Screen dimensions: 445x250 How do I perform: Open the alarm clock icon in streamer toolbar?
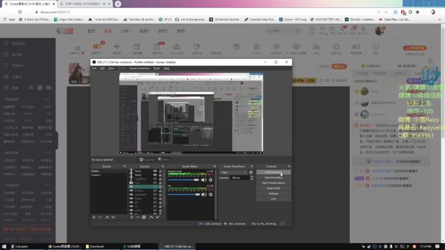click(137, 47)
